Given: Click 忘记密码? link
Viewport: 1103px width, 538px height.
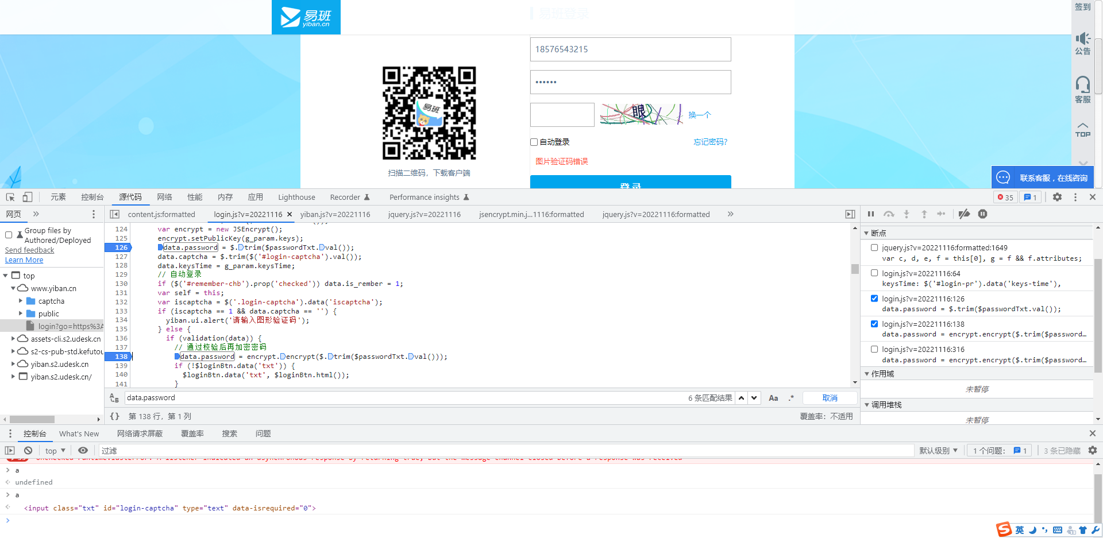Looking at the screenshot, I should 710,142.
